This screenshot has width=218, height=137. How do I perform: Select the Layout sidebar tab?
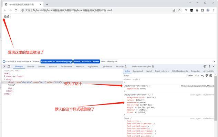click(x=149, y=71)
